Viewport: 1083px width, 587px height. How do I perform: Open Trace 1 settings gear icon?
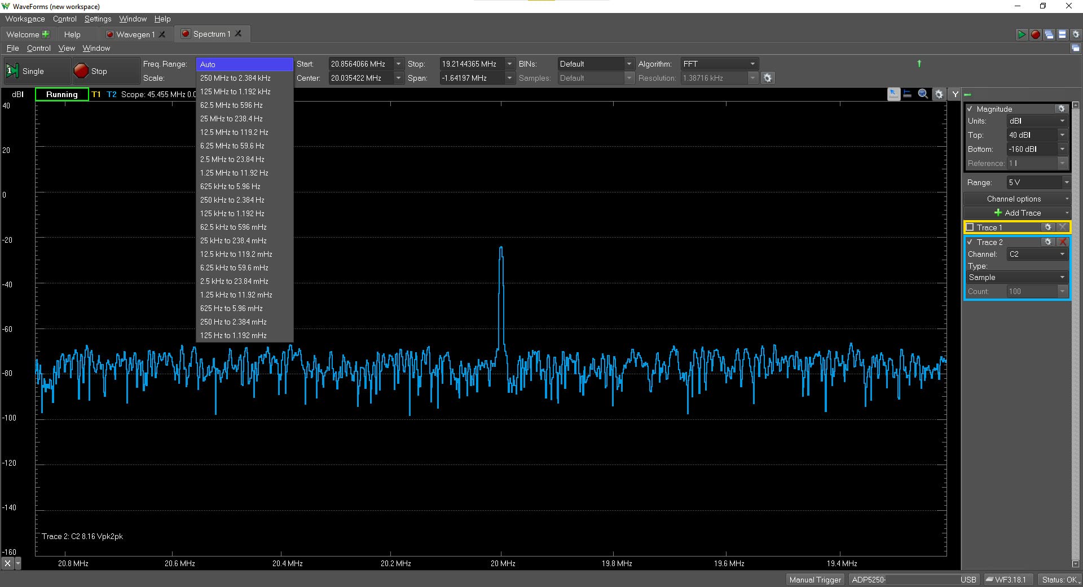(x=1048, y=227)
